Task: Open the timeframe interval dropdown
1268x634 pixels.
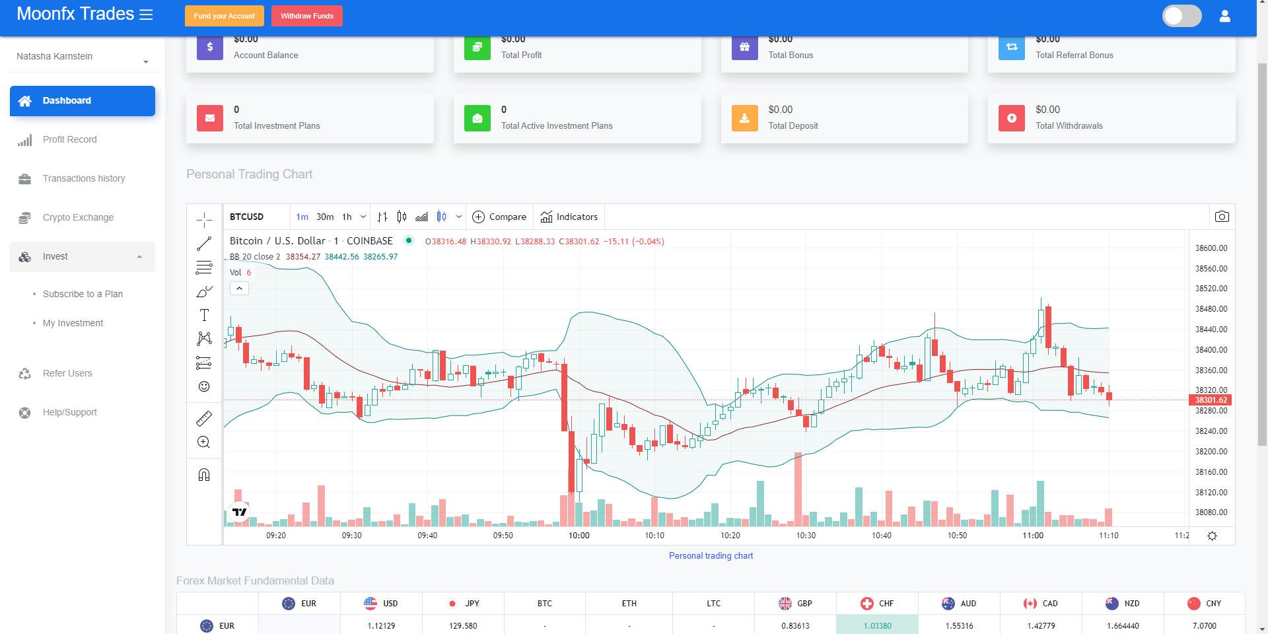Action: click(363, 217)
